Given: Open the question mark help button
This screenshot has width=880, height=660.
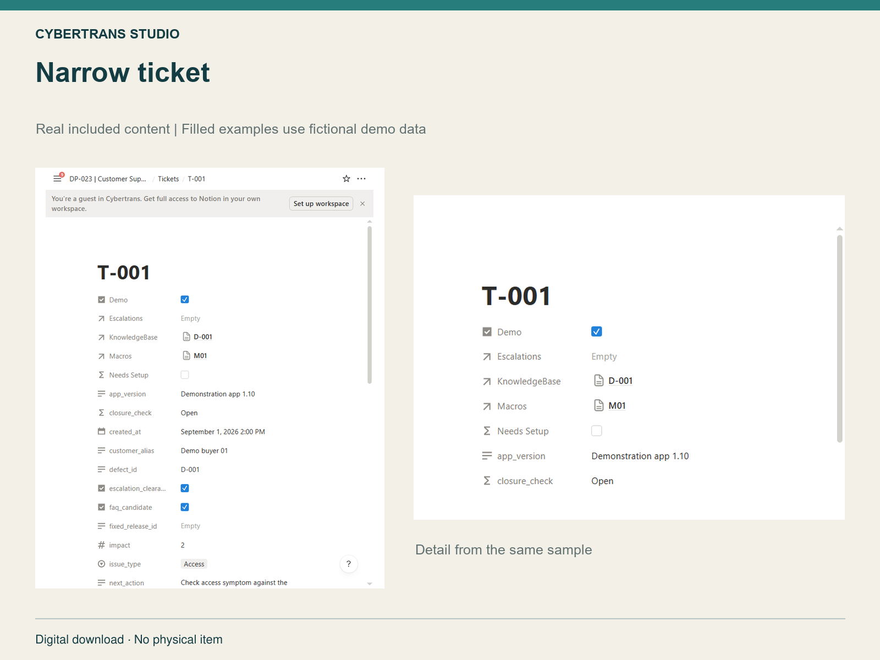Looking at the screenshot, I should click(x=349, y=564).
